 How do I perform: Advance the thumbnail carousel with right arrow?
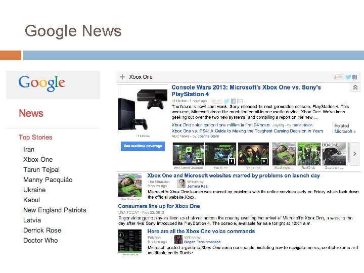(354, 154)
